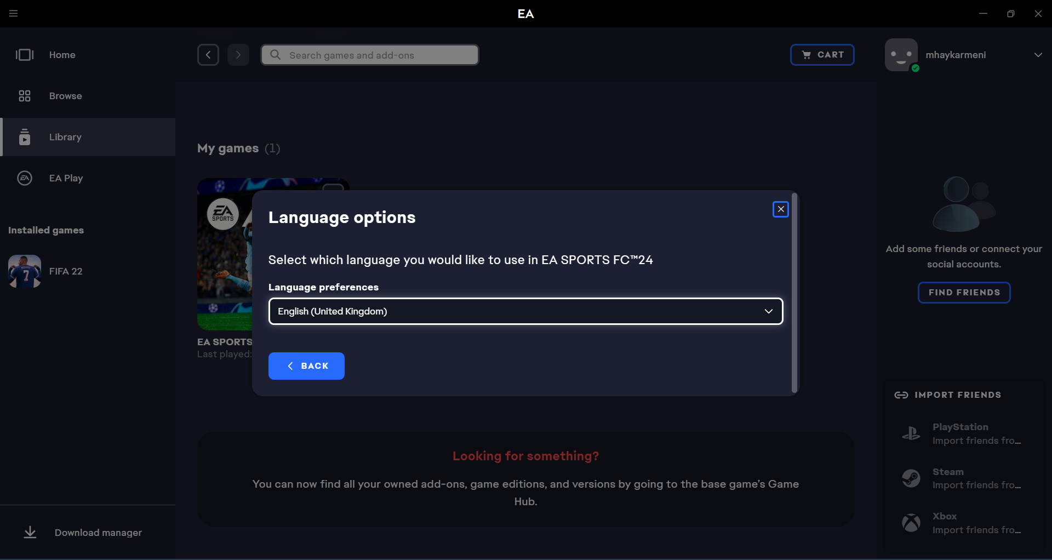This screenshot has height=560, width=1052.
Task: Click the search games and add-ons field
Action: click(x=370, y=55)
